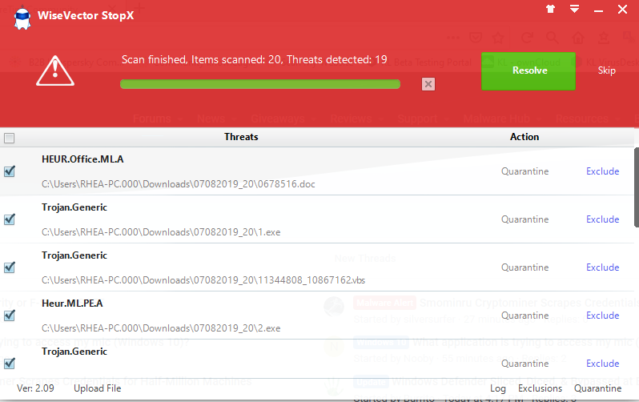Click the scan finished status text

pos(255,59)
